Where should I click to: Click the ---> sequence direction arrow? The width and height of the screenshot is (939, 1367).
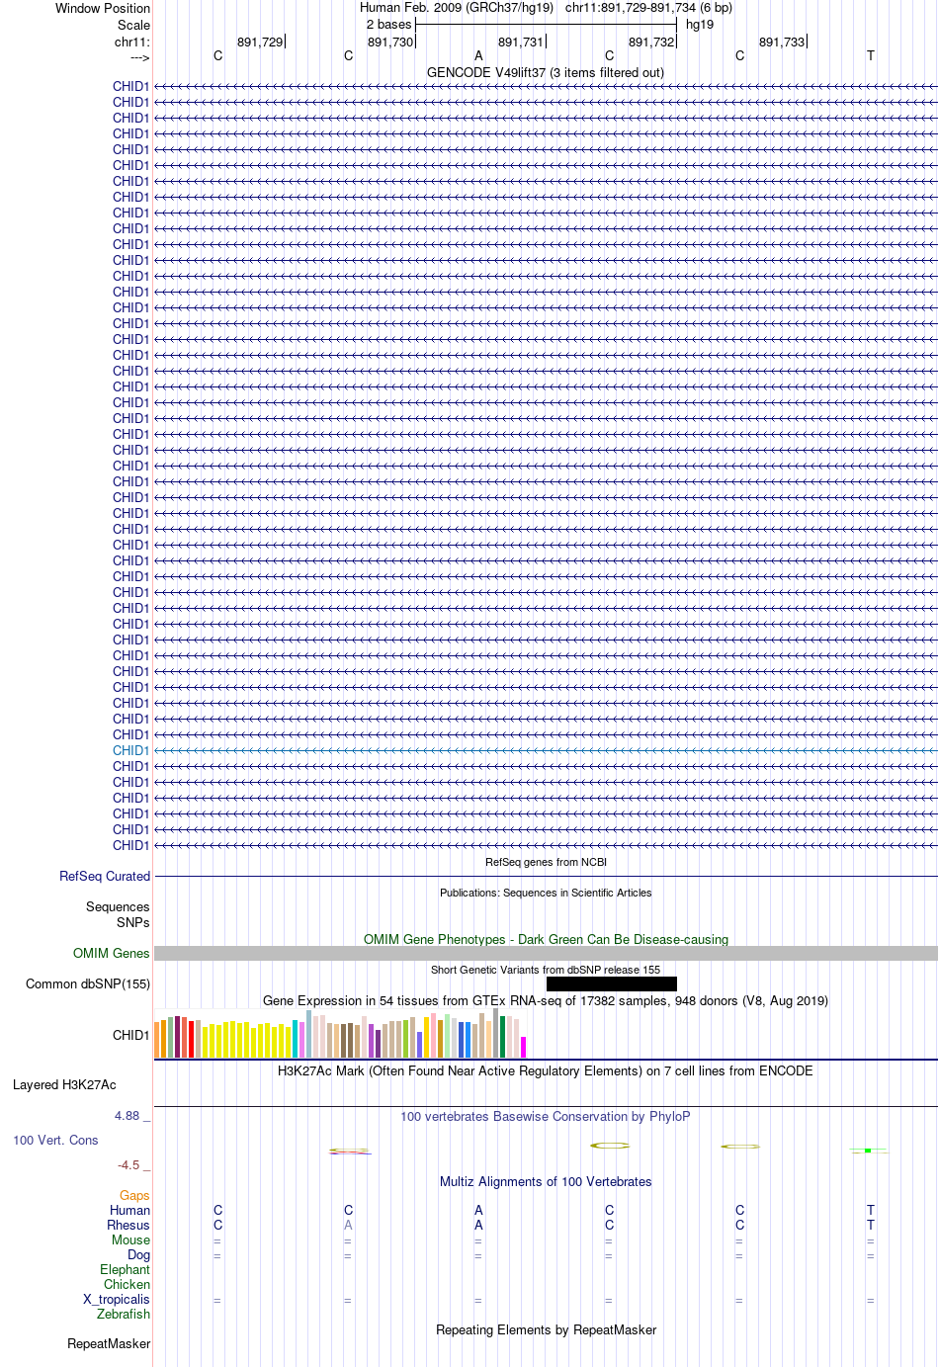139,57
